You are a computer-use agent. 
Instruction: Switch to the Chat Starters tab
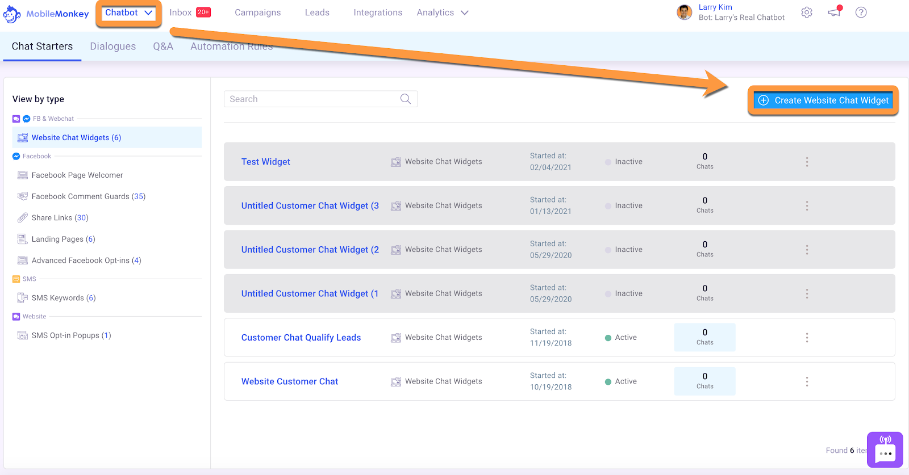(42, 47)
